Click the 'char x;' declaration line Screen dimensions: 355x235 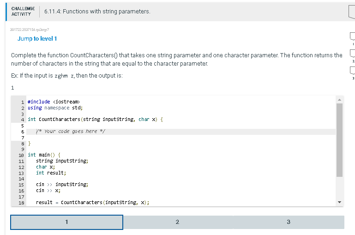click(45, 167)
